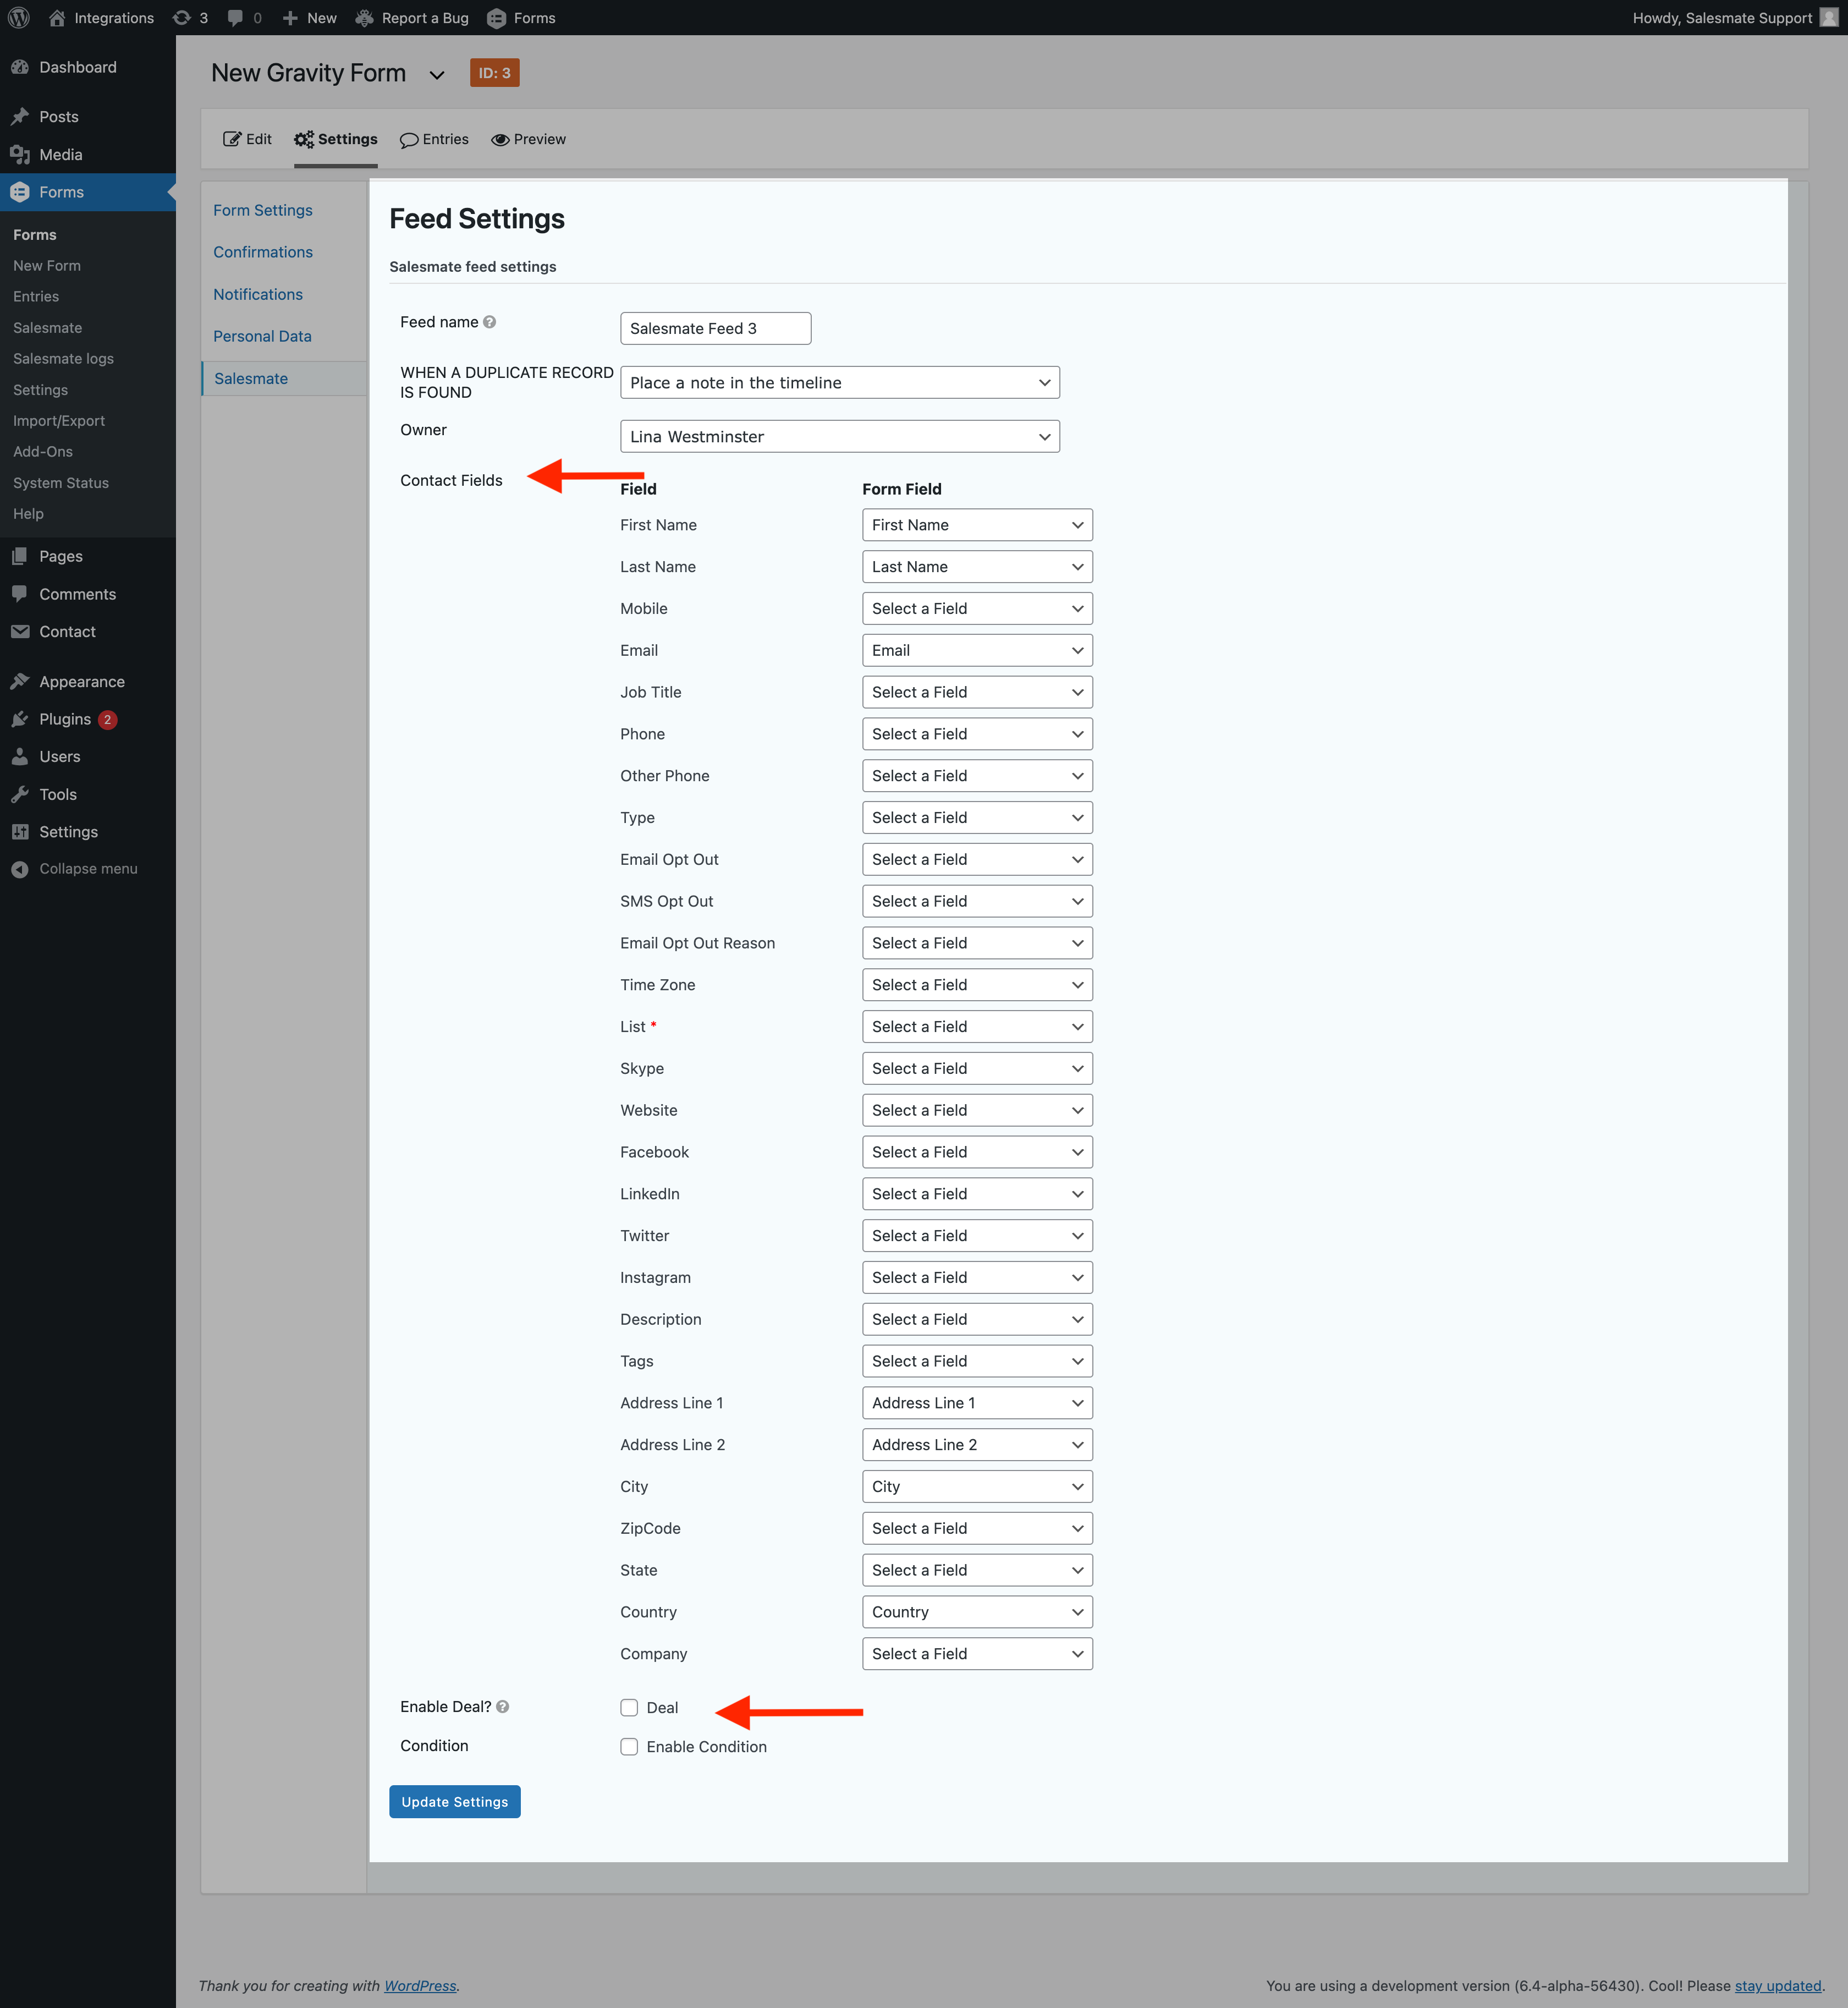Image resolution: width=1848 pixels, height=2008 pixels.
Task: Open the Job Title form field dropdown
Action: pos(977,692)
